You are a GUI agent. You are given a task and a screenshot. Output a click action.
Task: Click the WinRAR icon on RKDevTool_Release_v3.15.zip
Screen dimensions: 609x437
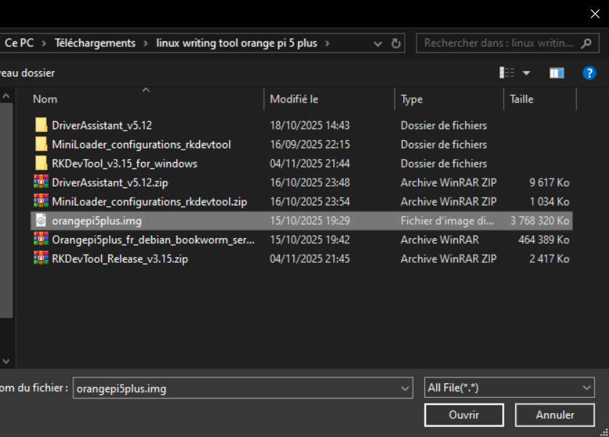point(41,258)
